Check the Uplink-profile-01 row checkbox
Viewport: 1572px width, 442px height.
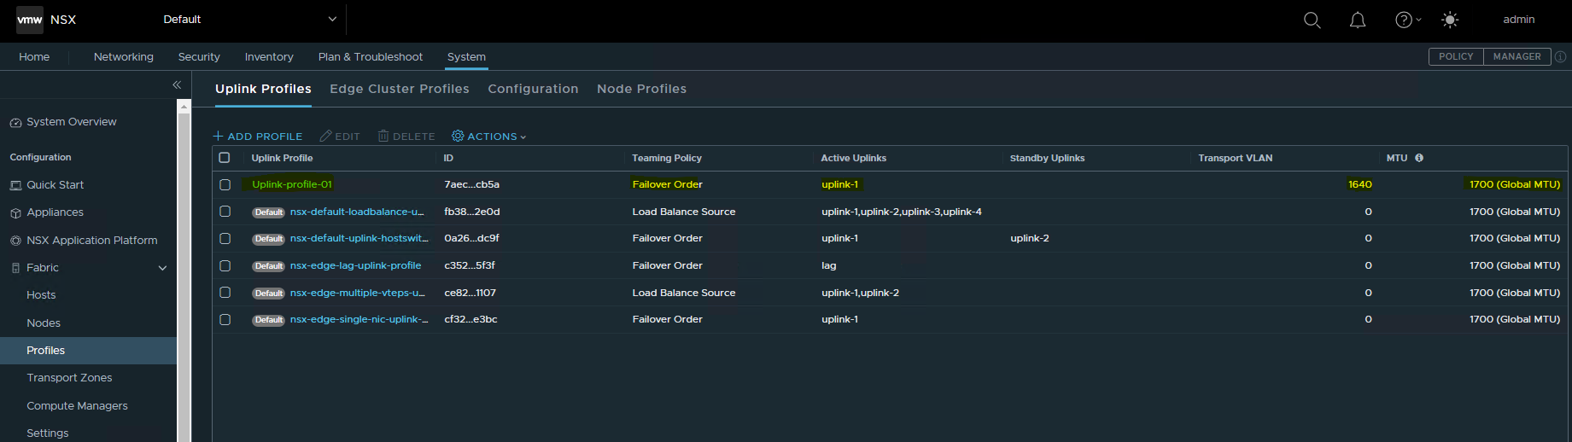(x=225, y=184)
